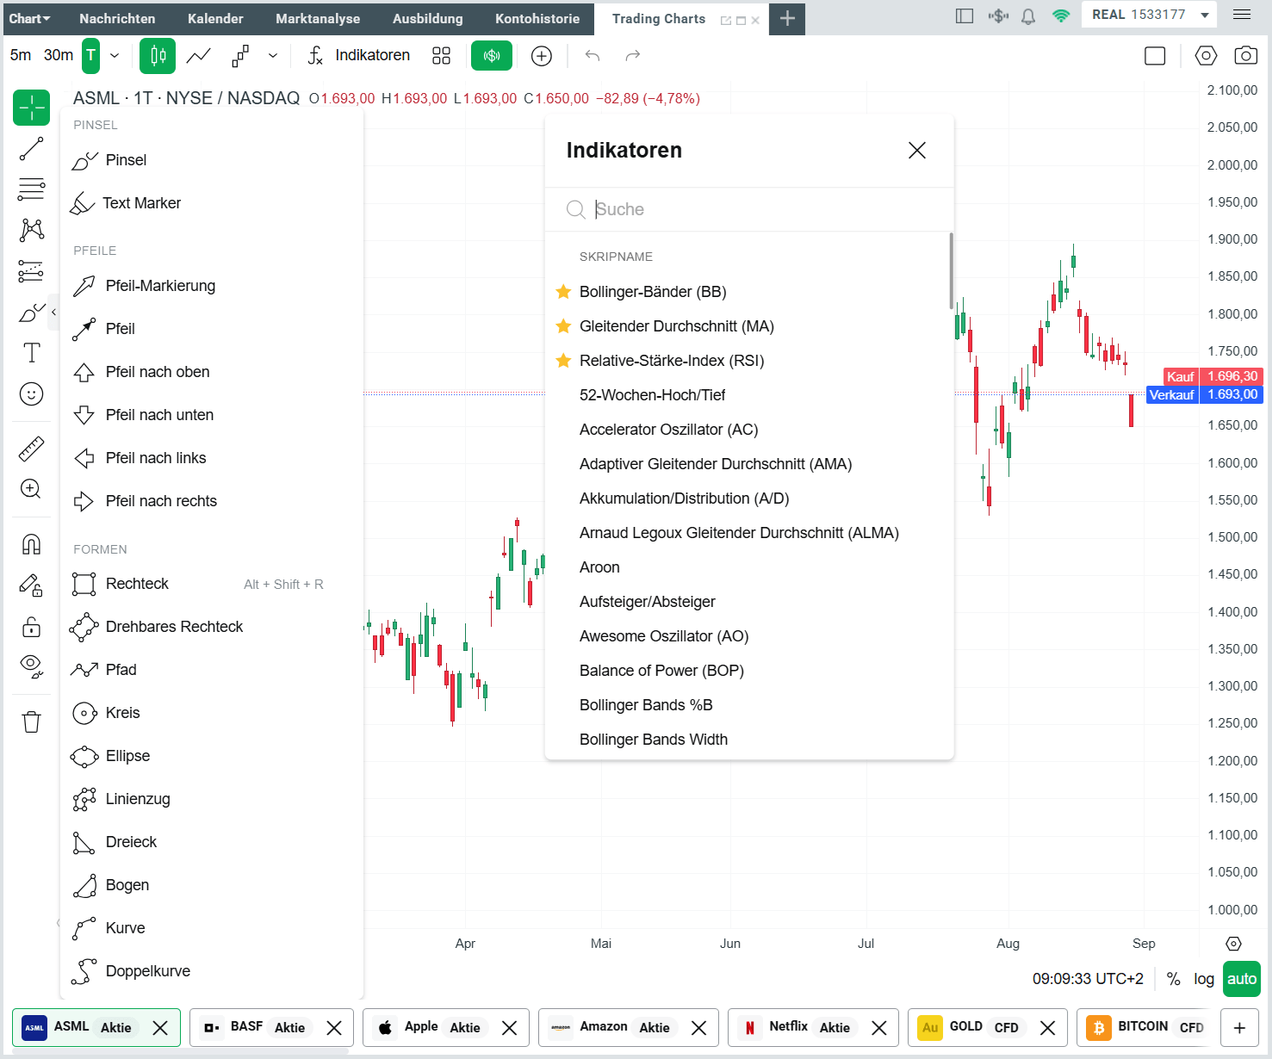Open chart settings hexagon icon
Image resolution: width=1272 pixels, height=1059 pixels.
click(1206, 56)
